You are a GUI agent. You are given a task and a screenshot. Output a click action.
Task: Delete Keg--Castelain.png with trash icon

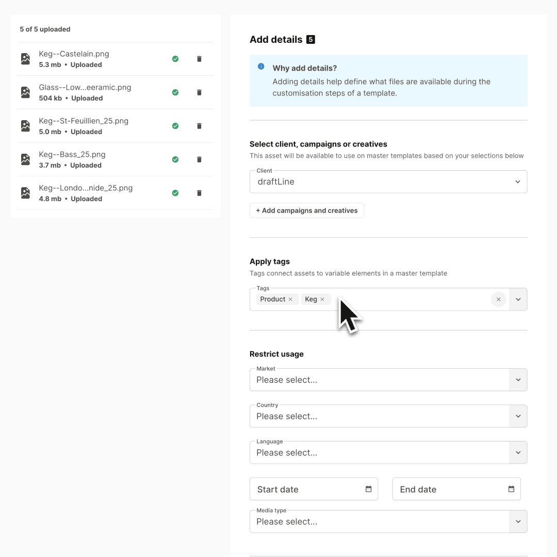pyautogui.click(x=199, y=59)
